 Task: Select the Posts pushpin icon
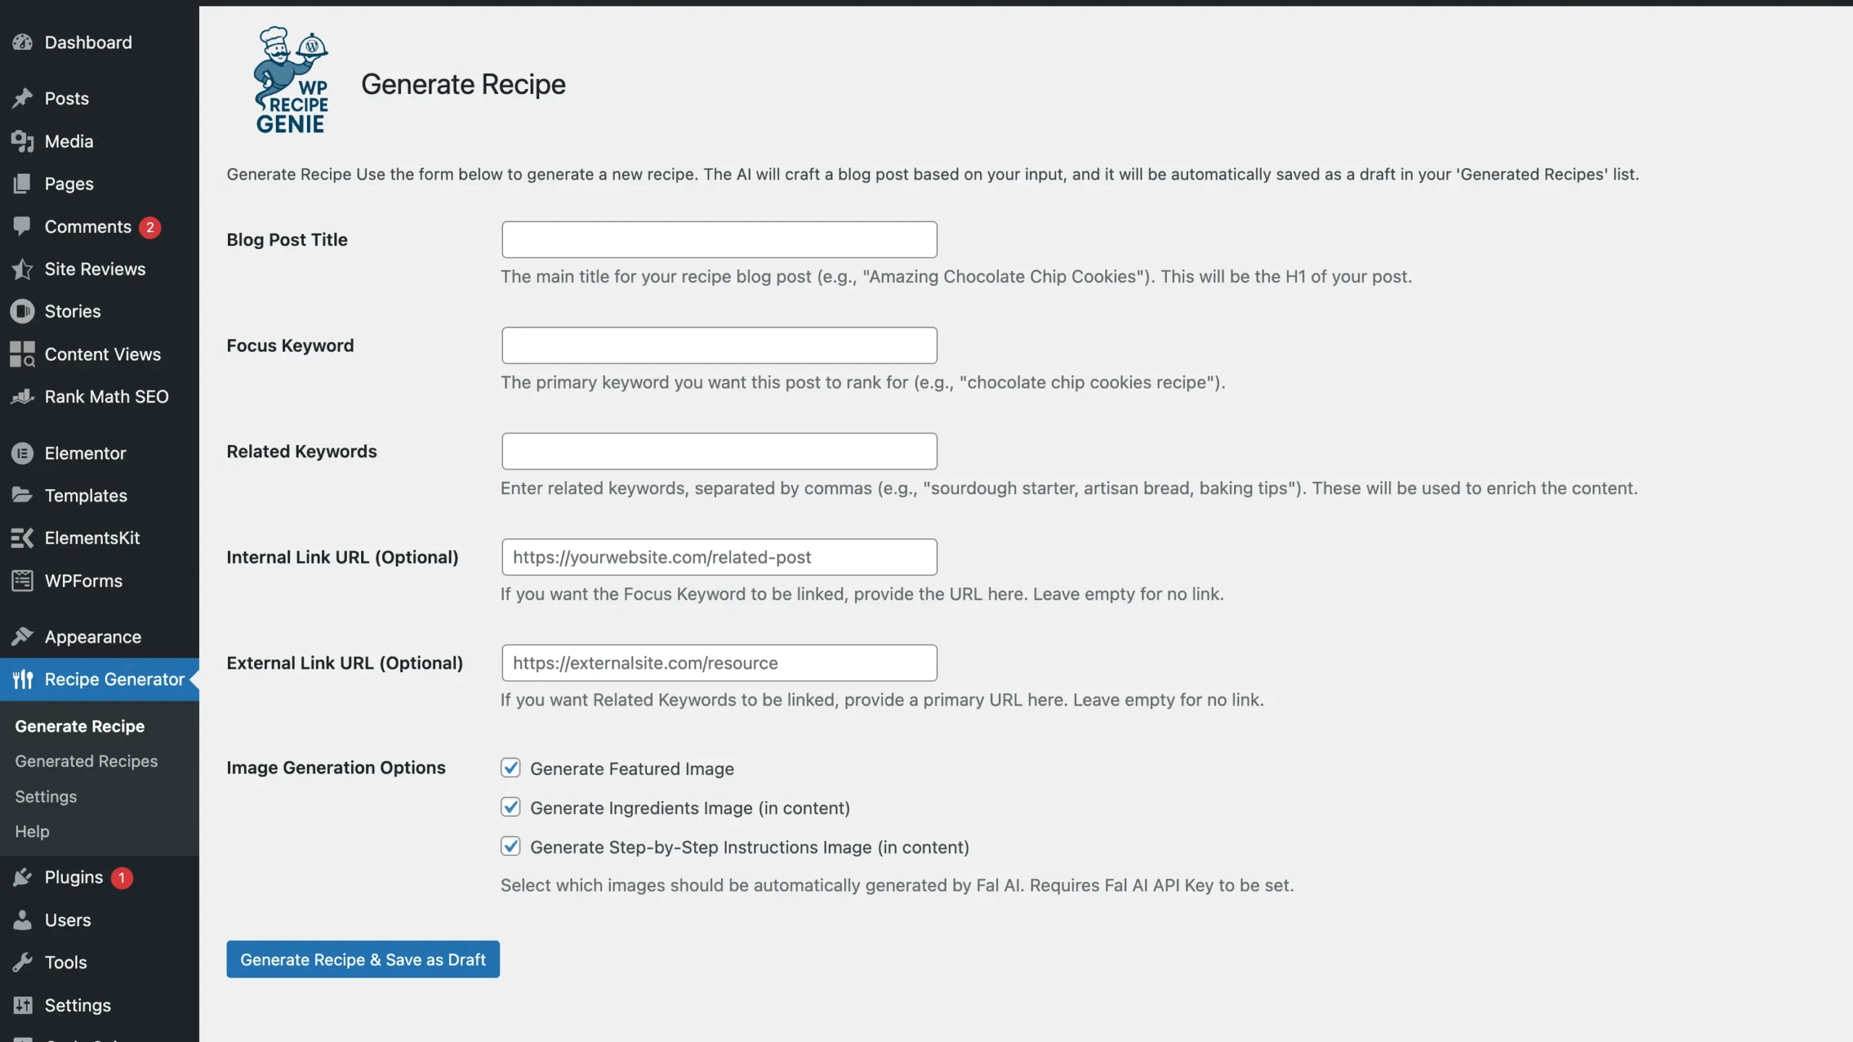(22, 98)
